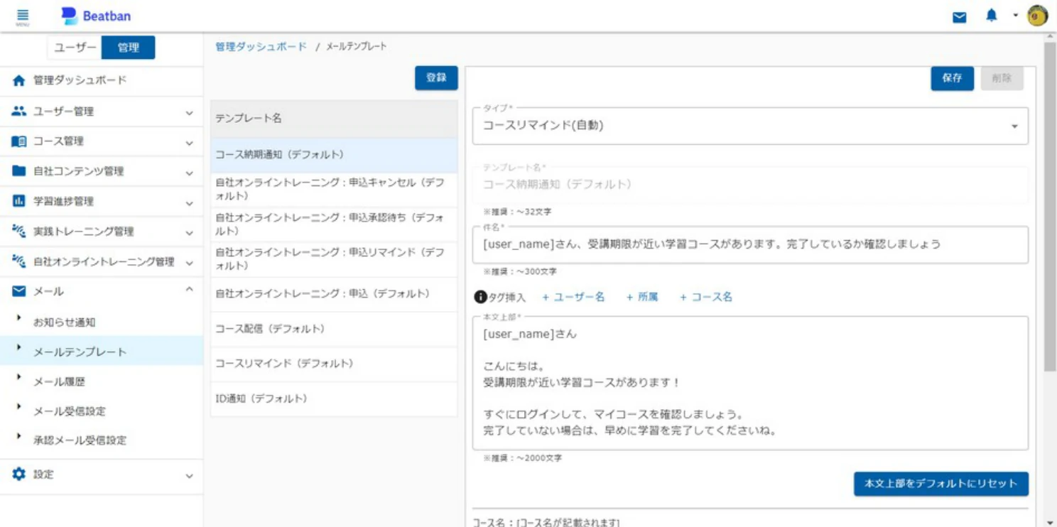Expand the ユーザー管理 chevron

tap(189, 113)
